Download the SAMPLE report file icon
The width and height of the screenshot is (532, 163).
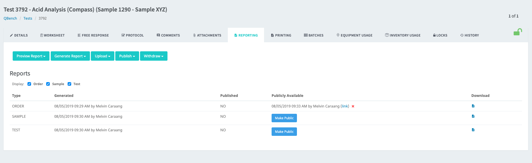point(473,116)
